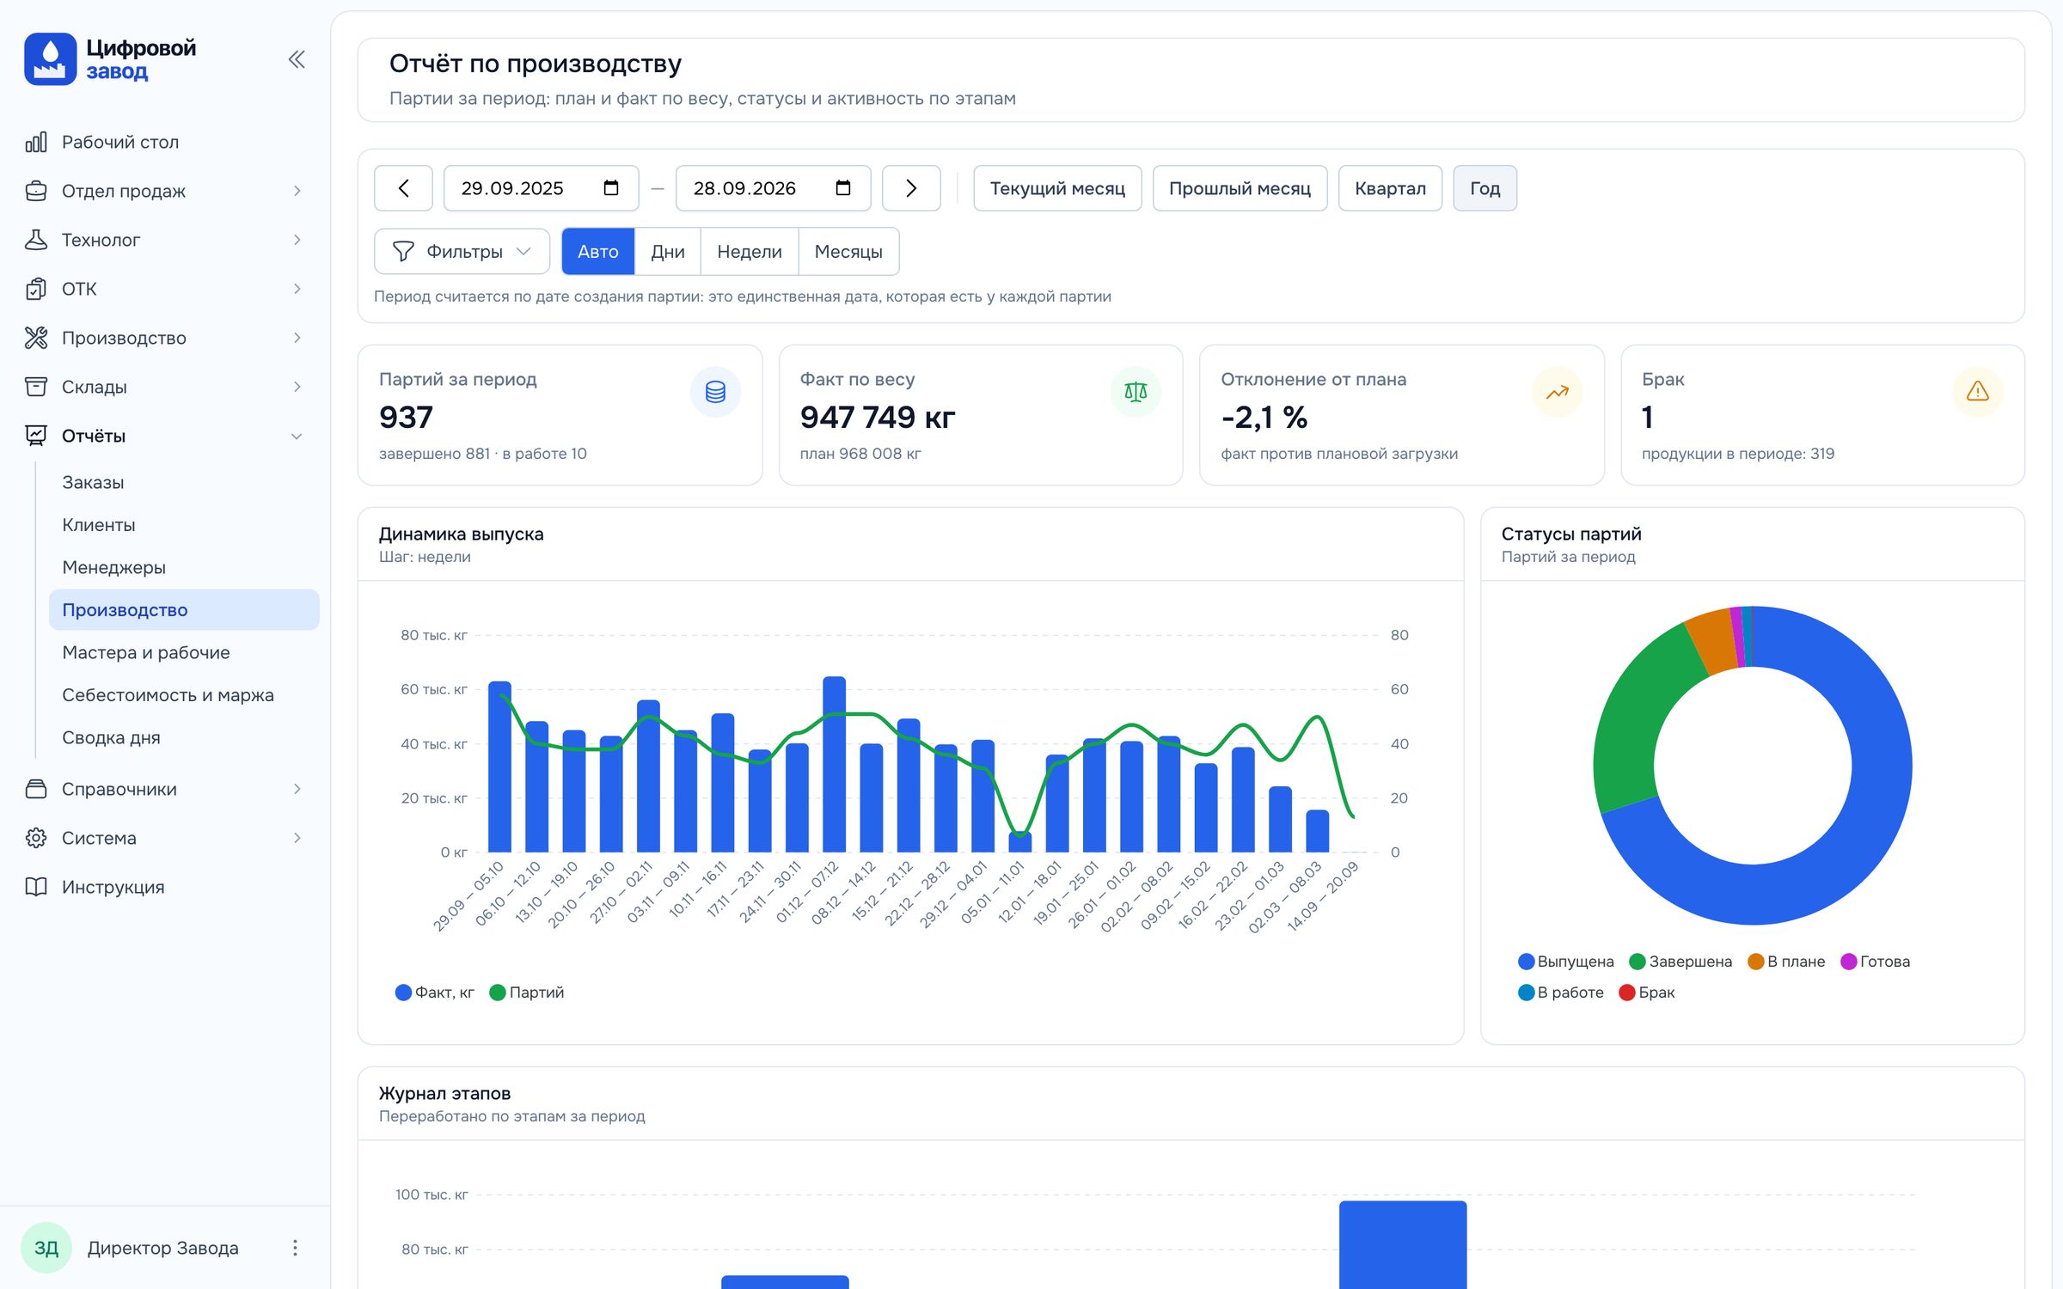Click the Склады archive box icon

(36, 387)
